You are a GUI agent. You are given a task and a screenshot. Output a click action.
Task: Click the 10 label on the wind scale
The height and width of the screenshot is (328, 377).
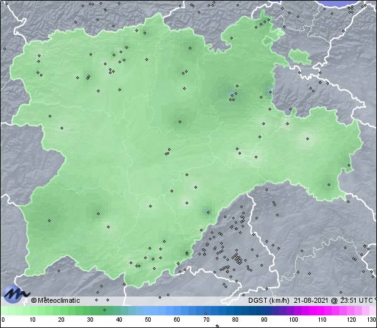pyautogui.click(x=33, y=320)
